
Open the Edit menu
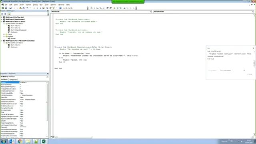pyautogui.click(x=11, y=5)
